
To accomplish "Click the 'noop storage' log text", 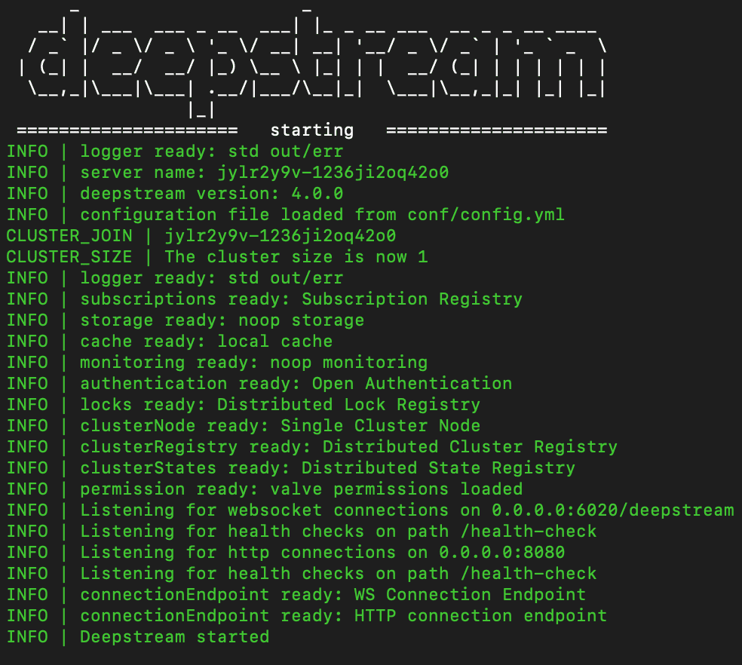I will point(302,320).
